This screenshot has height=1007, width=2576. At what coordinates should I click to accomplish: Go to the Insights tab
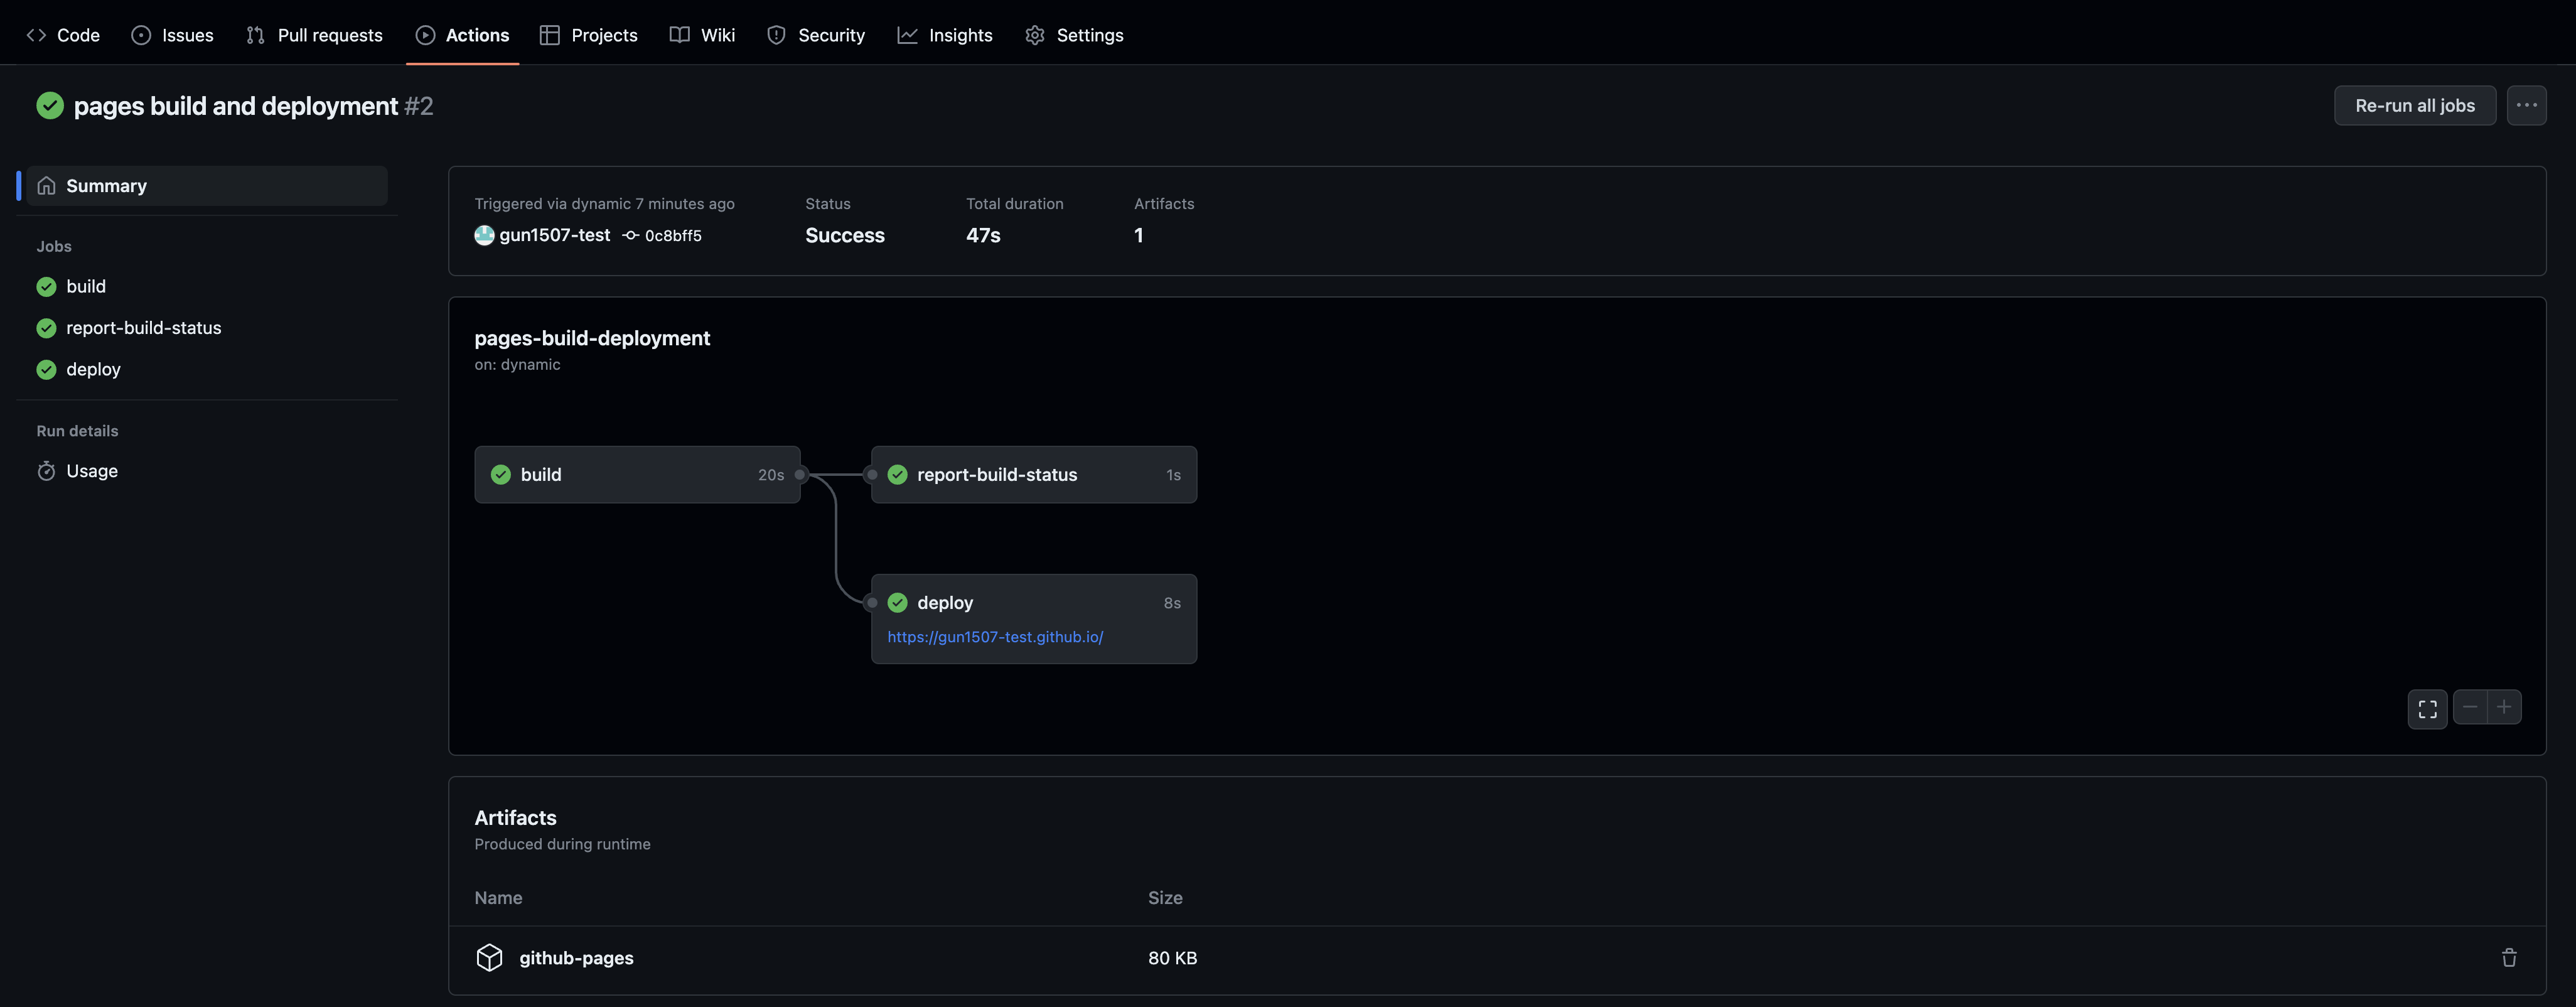point(944,35)
